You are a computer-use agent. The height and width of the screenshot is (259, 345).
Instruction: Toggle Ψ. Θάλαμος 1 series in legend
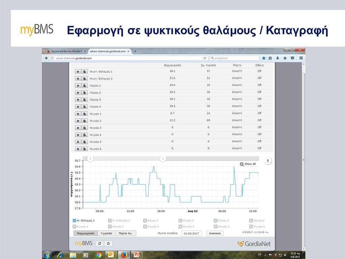(x=84, y=221)
